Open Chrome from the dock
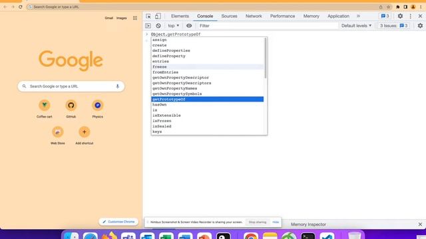426x239 pixels. tap(250, 236)
